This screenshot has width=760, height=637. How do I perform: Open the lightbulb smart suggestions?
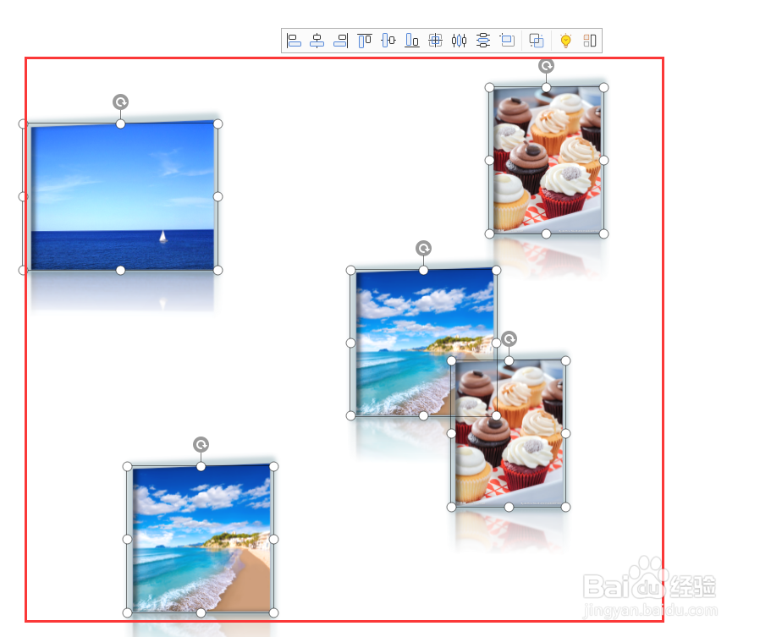click(565, 41)
